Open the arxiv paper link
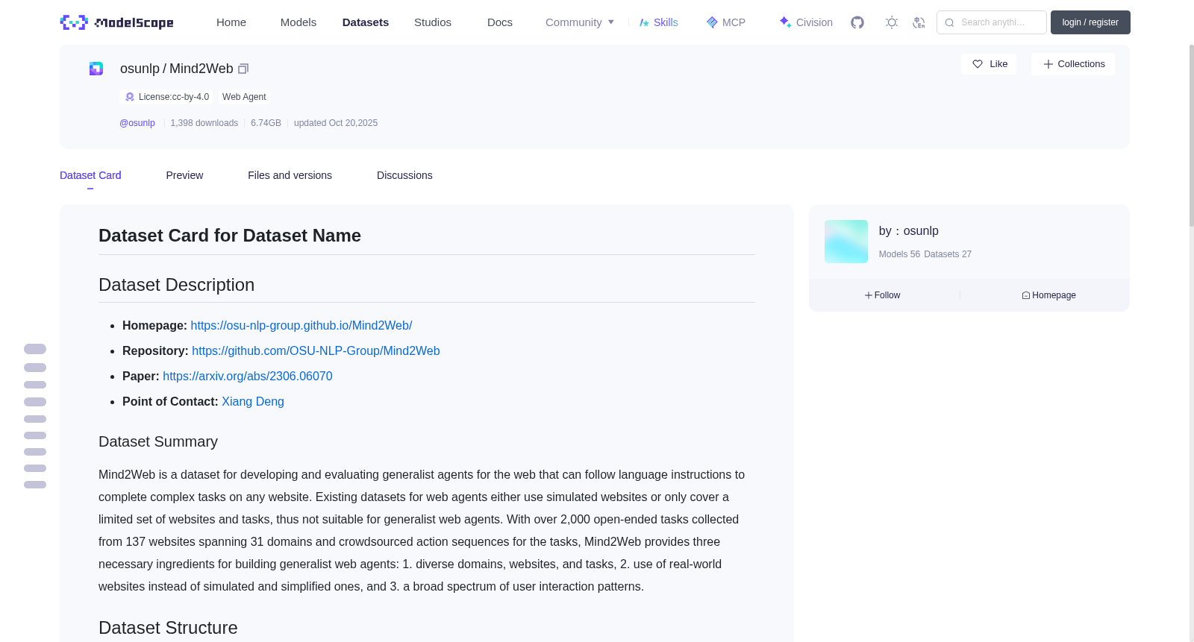 tap(248, 377)
